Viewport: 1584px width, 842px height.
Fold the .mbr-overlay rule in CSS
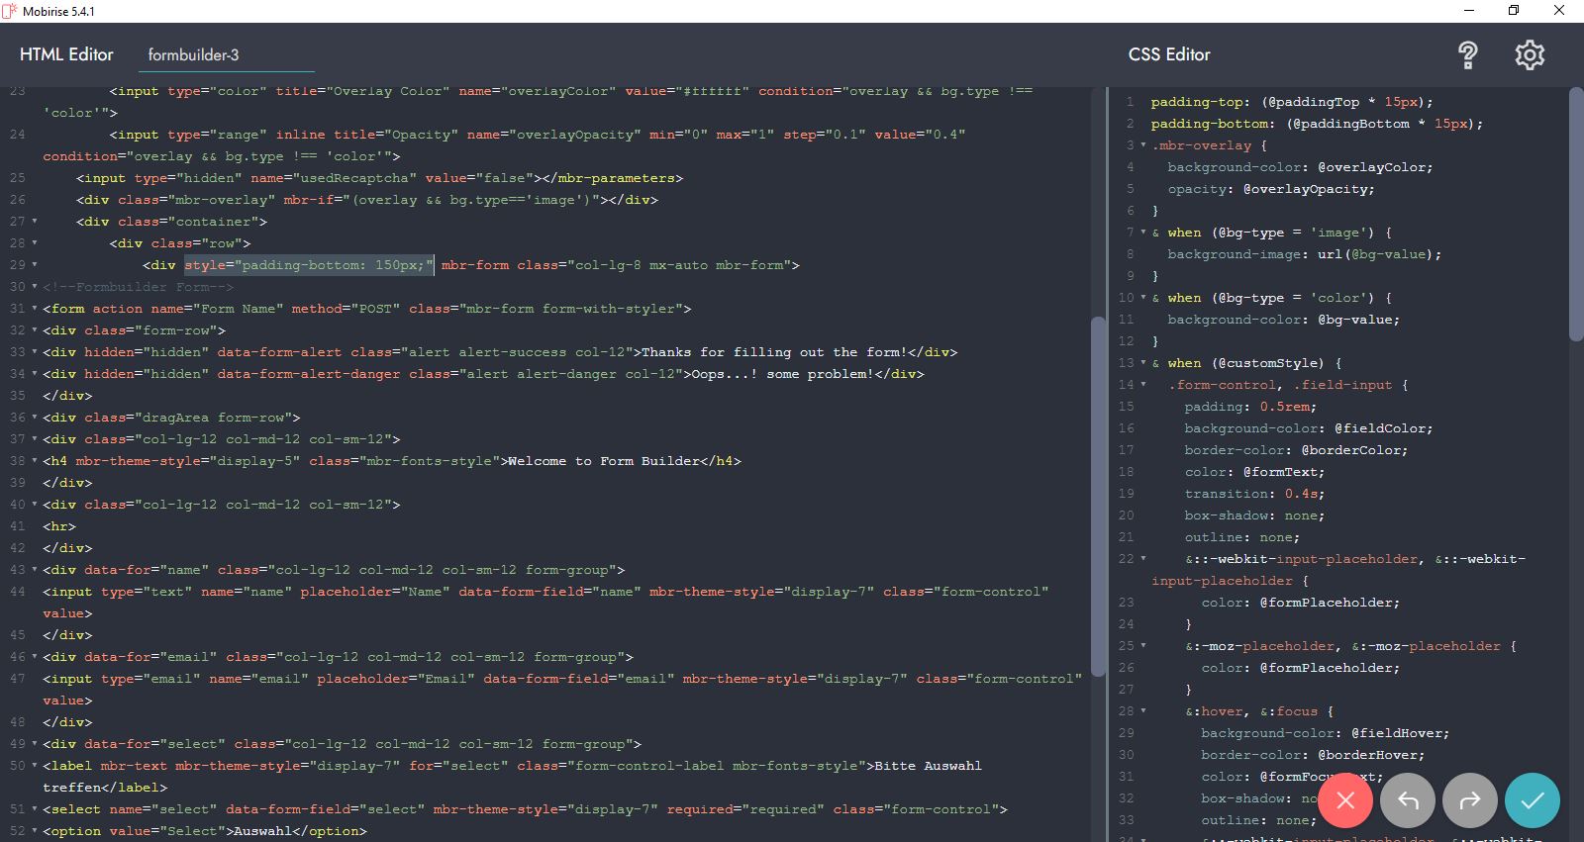pos(1143,145)
